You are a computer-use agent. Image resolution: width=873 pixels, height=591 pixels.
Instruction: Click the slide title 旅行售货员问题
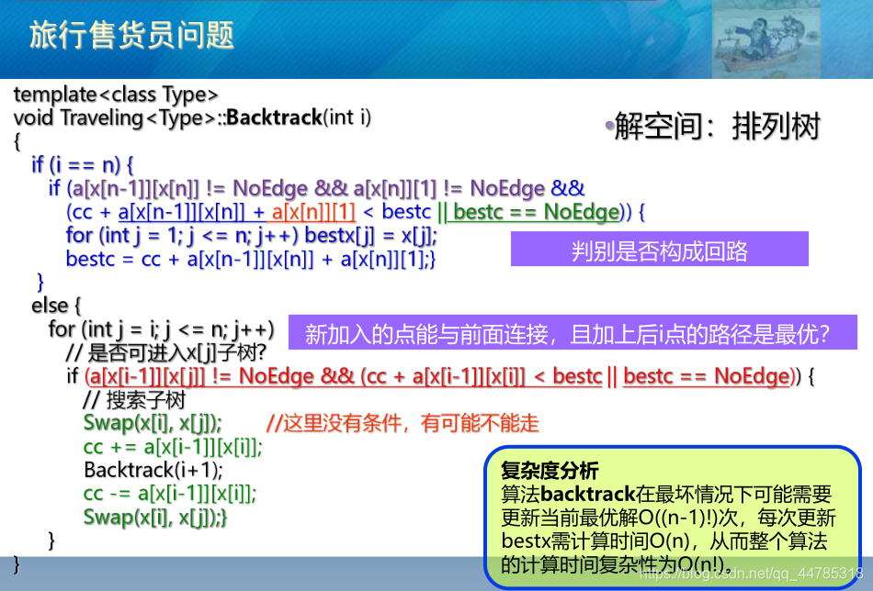[x=131, y=35]
